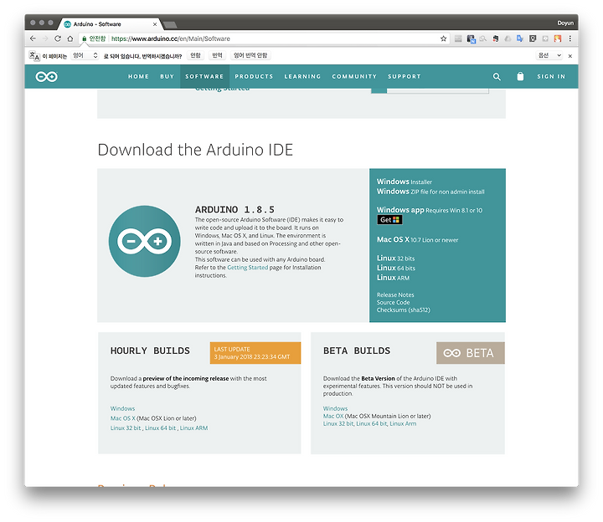Download Windows ZIP file for non admin

430,192
